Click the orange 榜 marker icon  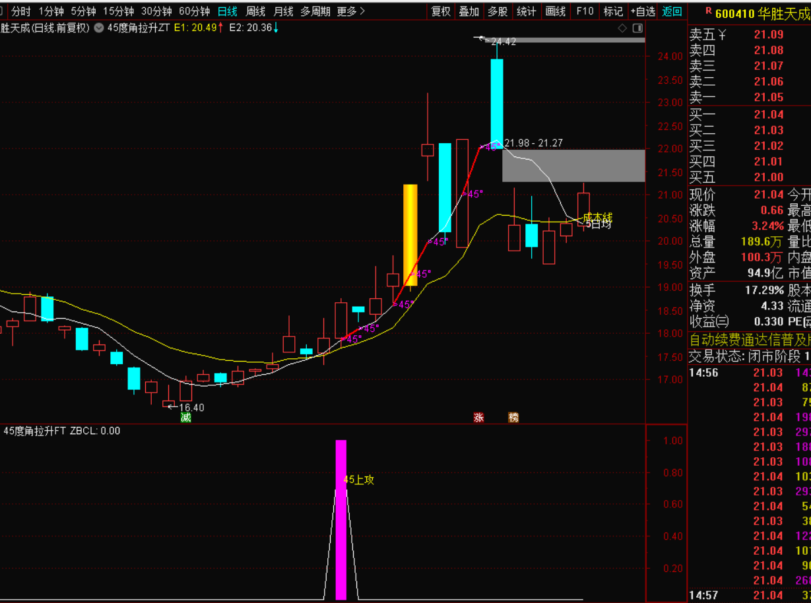513,417
